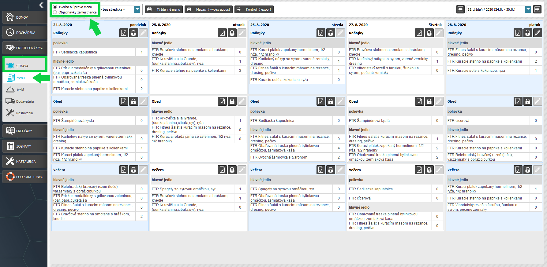The image size is (547, 267).
Task: Click the lock icon for Tuesday Raňajky
Action: coord(232,33)
